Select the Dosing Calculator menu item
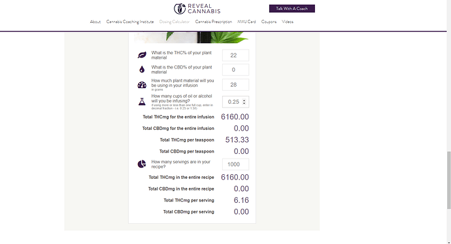Image resolution: width=451 pixels, height=244 pixels. pos(175,22)
